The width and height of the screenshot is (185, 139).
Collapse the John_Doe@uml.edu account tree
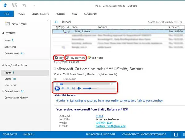[x=3, y=65]
